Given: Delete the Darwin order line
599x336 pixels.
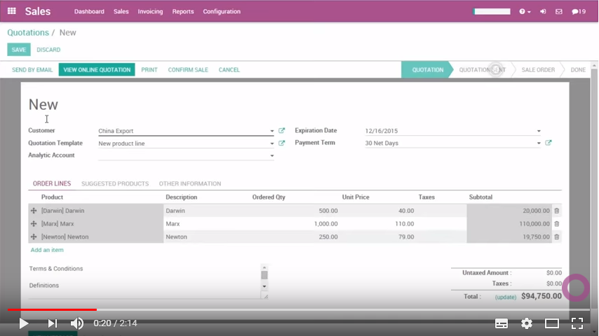Looking at the screenshot, I should click(556, 211).
